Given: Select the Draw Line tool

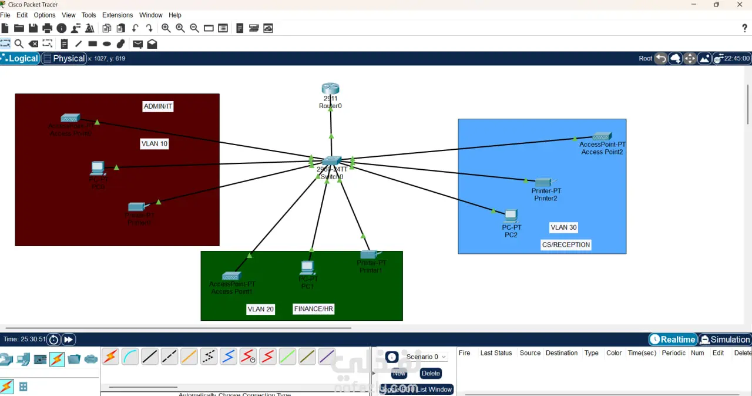Looking at the screenshot, I should [x=78, y=43].
